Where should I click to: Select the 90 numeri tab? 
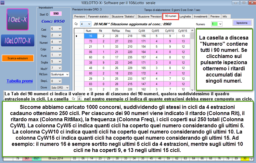pos(171,16)
